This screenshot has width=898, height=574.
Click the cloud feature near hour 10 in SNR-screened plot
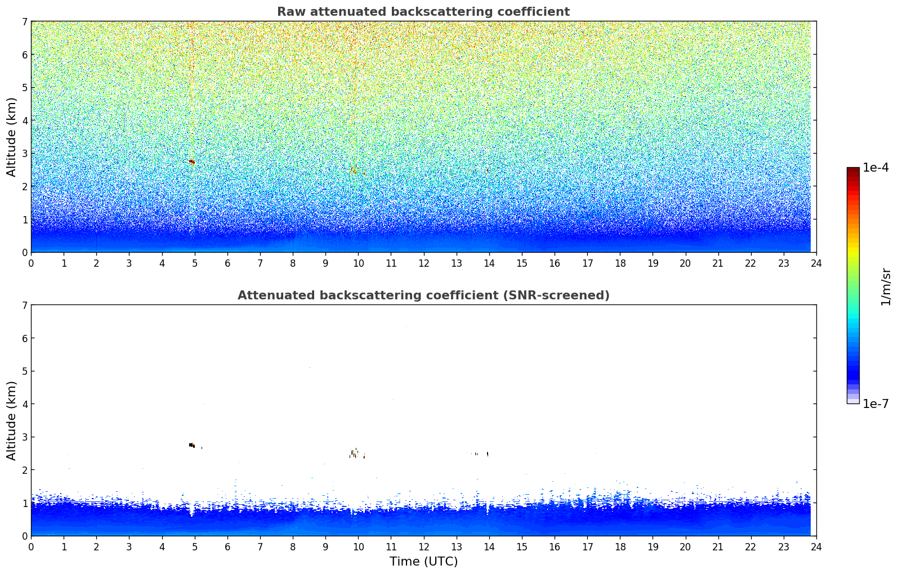click(356, 453)
